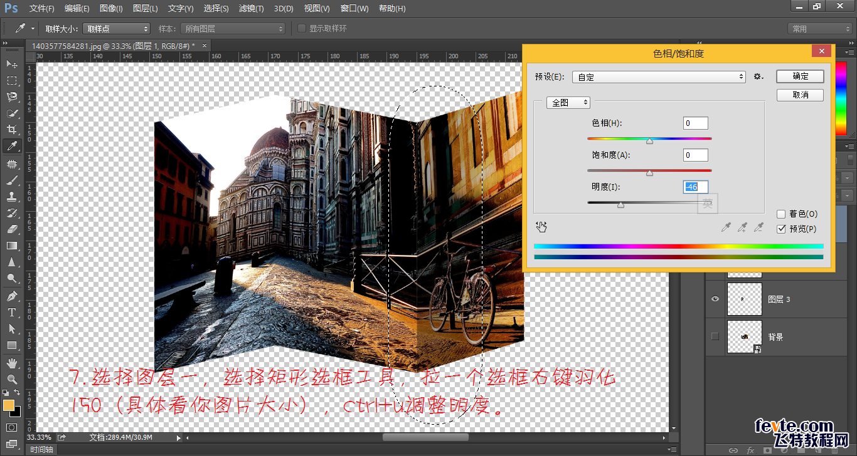
Task: Select the Rectangular Marquee tool
Action: tap(12, 80)
